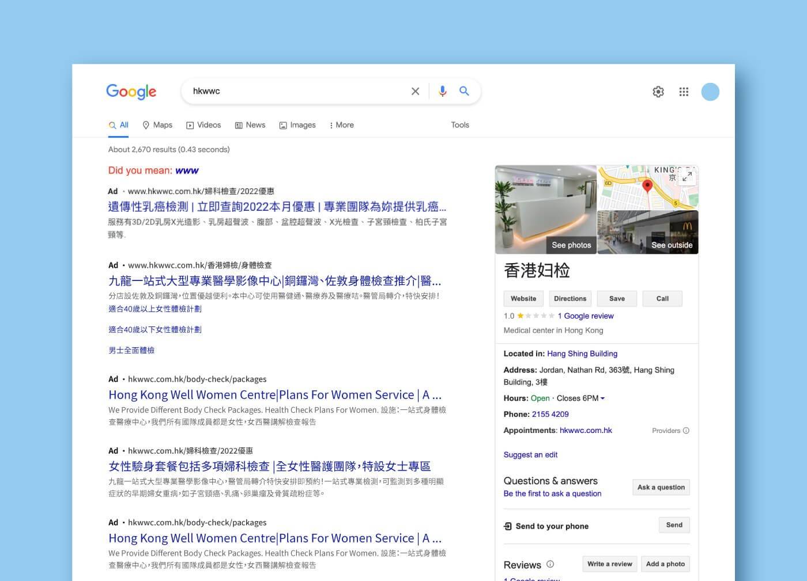
Task: Open Google settings gear icon
Action: tap(658, 92)
